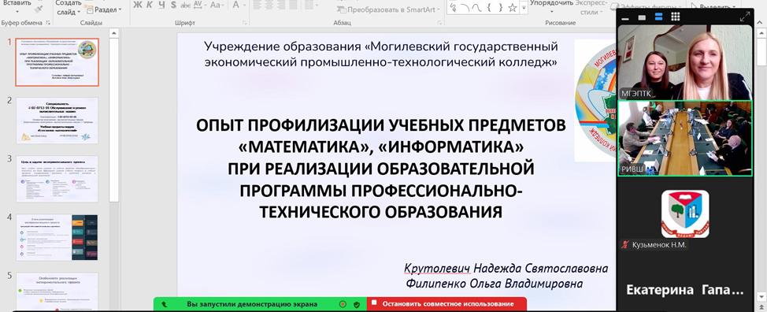Click the Создать слайд button
This screenshot has height=312, width=767.
(x=68, y=7)
